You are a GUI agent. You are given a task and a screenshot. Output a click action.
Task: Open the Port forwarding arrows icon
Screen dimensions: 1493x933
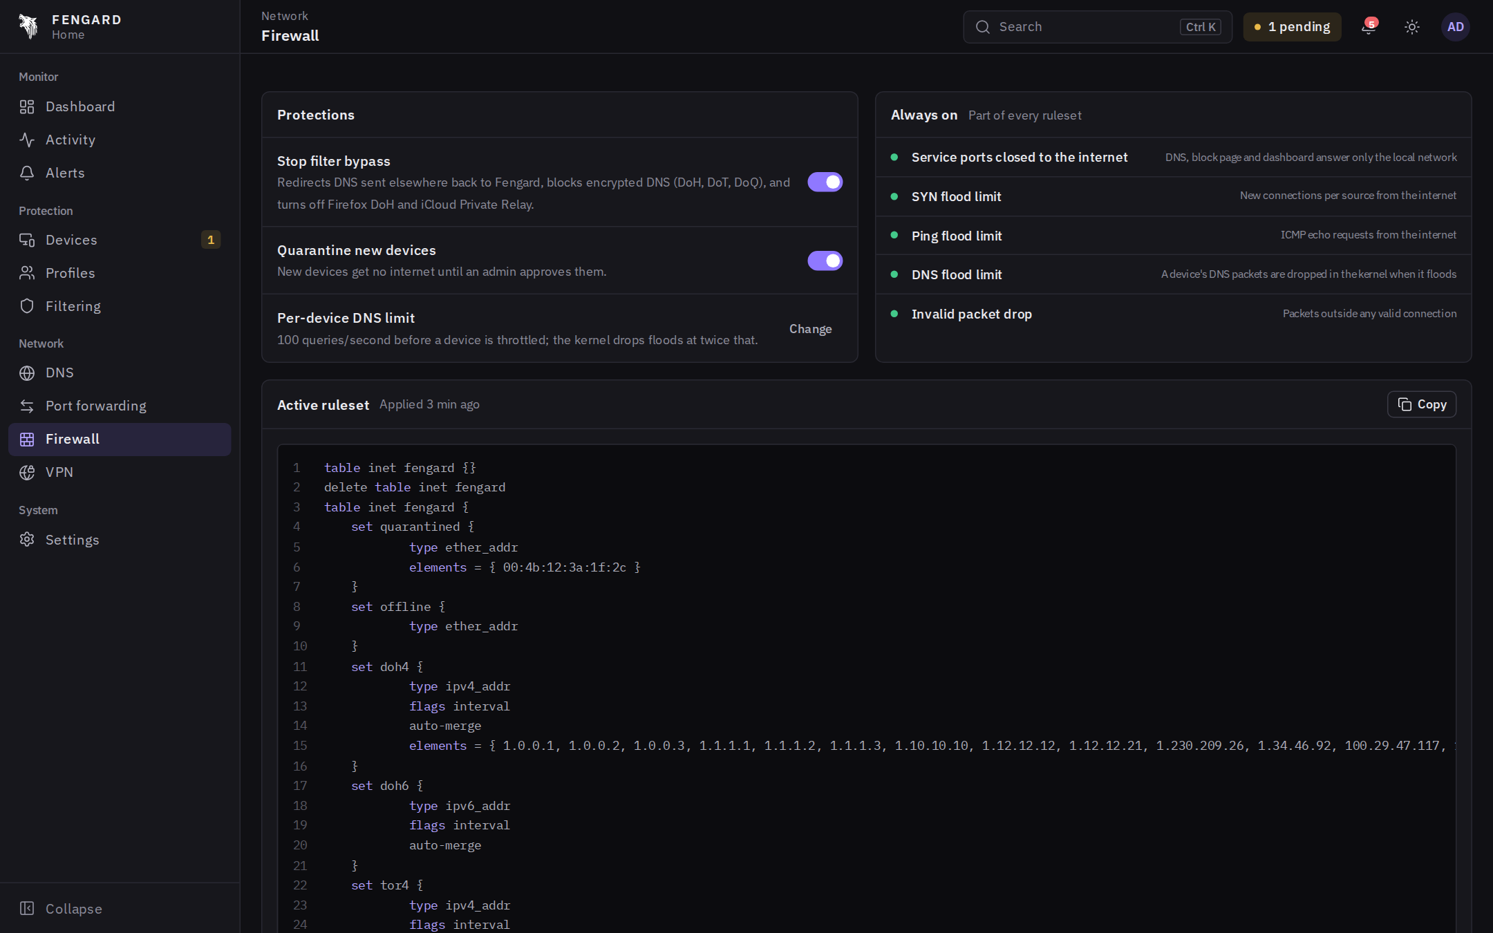pyautogui.click(x=27, y=406)
